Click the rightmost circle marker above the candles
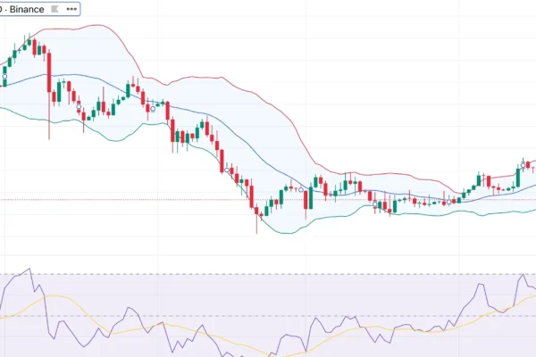The width and height of the screenshot is (536, 357). point(523,163)
